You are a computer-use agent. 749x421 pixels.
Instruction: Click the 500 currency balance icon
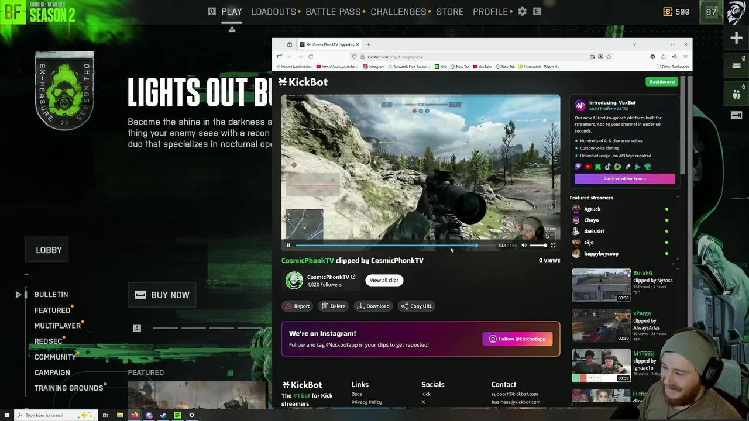[x=668, y=12]
